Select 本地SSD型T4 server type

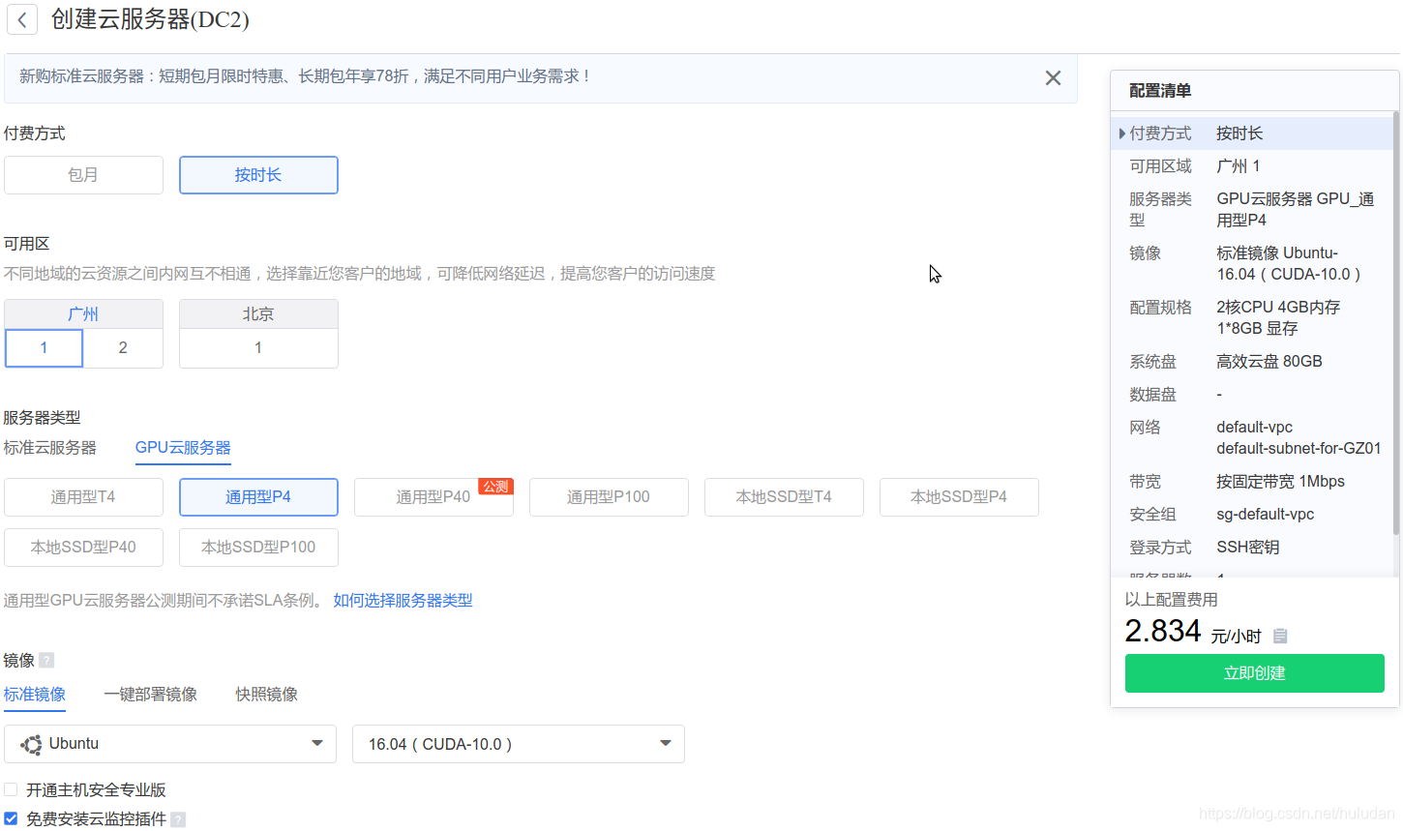[784, 497]
